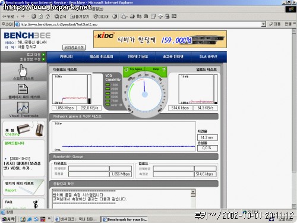Viewport: 297px width, 223px height.
Task: Open the Chatting tin can banner
Action: (24, 129)
